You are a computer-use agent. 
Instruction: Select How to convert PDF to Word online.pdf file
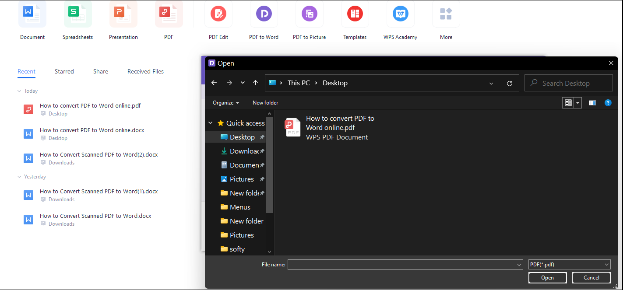[x=330, y=127]
